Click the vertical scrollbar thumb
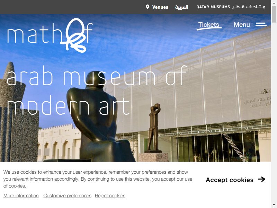The width and height of the screenshot is (277, 208). click(x=274, y=14)
